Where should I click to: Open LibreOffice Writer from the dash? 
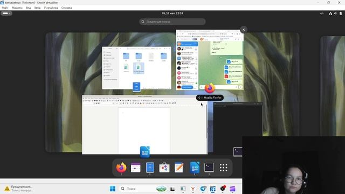195,168
